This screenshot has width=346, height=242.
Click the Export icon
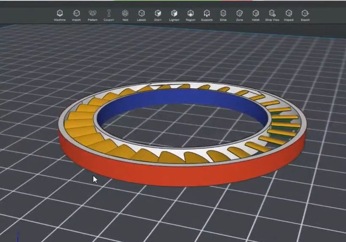tap(305, 14)
